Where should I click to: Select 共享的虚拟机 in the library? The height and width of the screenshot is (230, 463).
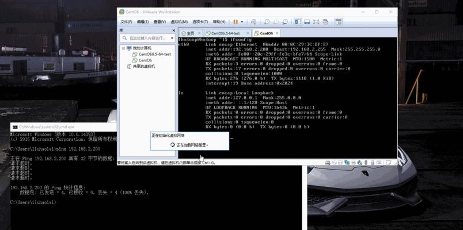[144, 66]
